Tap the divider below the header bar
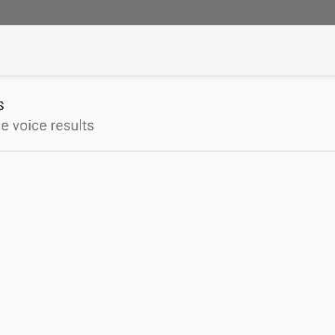Screen dimensions: 335x335 [167, 76]
